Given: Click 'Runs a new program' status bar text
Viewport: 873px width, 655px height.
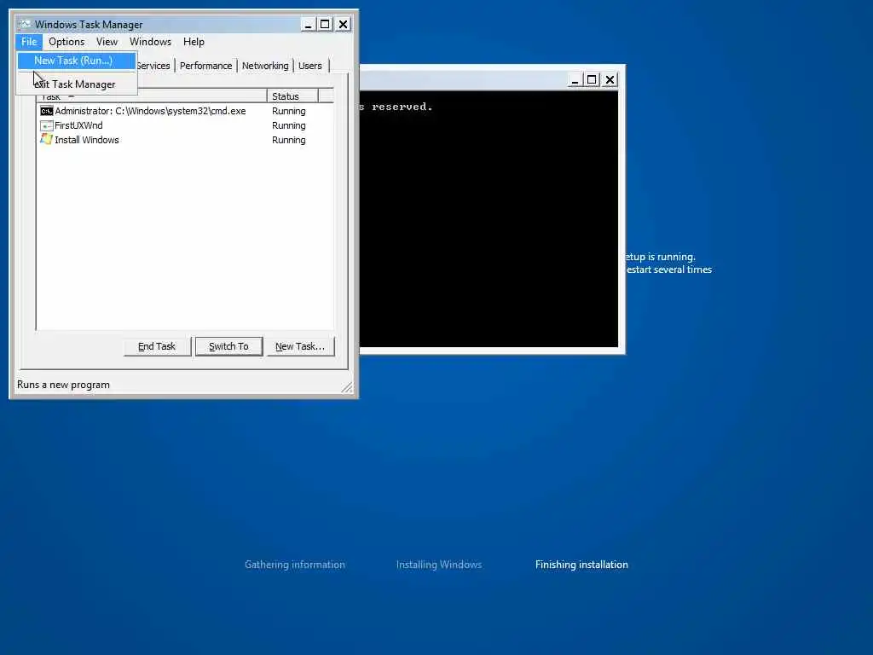Looking at the screenshot, I should pyautogui.click(x=63, y=385).
